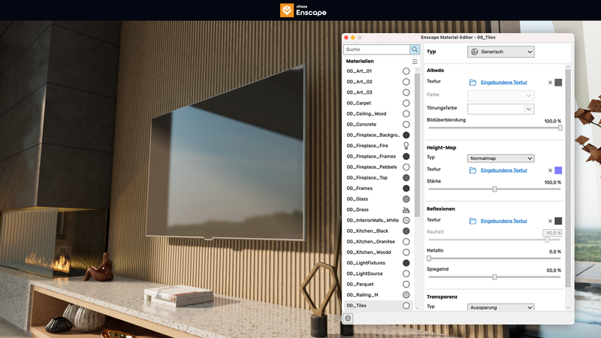Click the properties panel scrollbar
This screenshot has width=601, height=338.
568,178
